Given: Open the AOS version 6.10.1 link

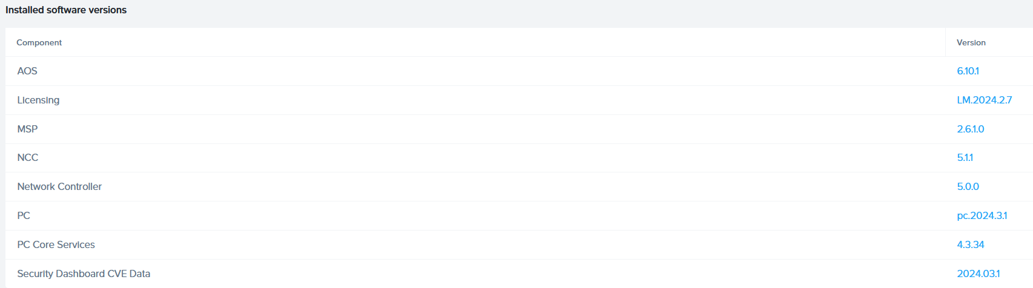Looking at the screenshot, I should [968, 71].
